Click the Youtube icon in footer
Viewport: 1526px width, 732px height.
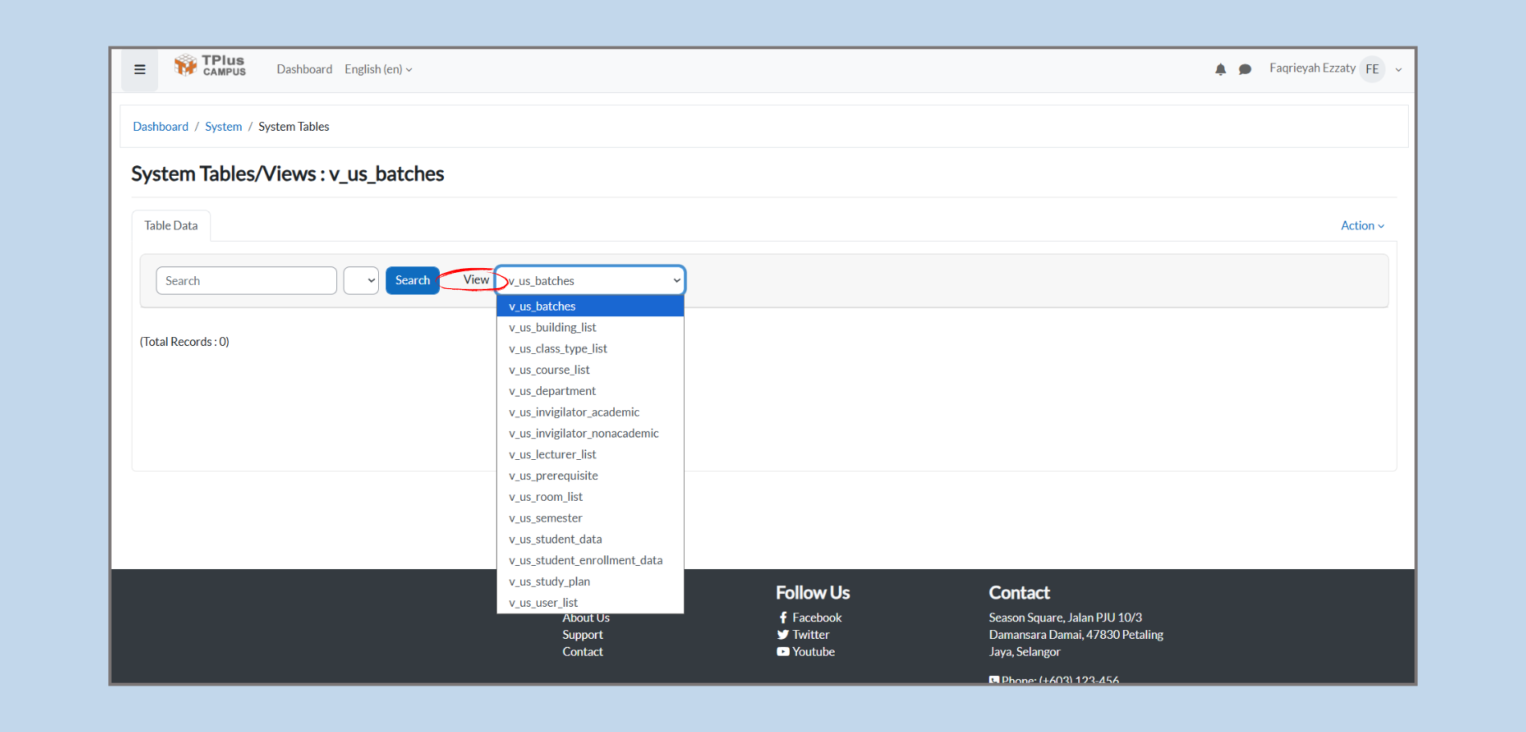pos(783,652)
